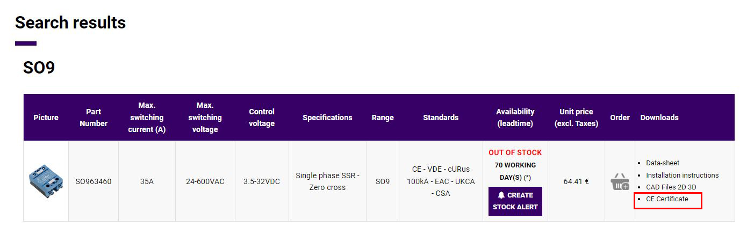Click the Downloads column header
The width and height of the screenshot is (747, 234).
659,118
